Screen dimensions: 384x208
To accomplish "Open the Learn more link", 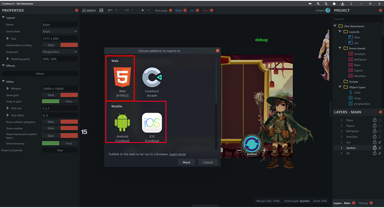I will [x=177, y=154].
